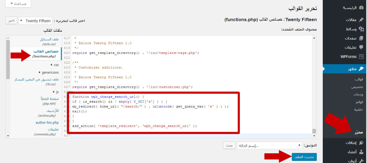Click empty line 437 in code editor

[x=191, y=136]
